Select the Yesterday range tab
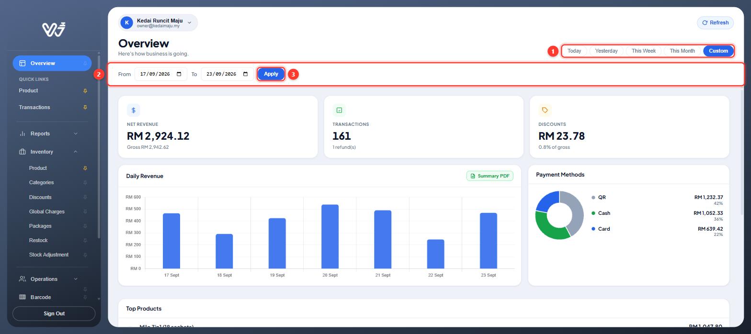 click(x=606, y=51)
